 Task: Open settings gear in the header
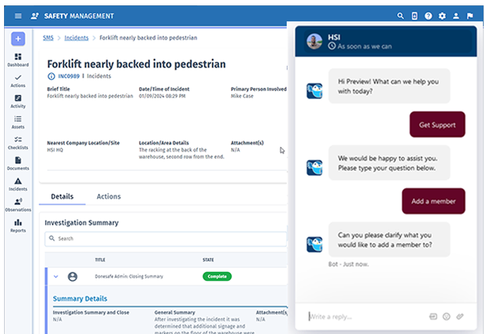click(442, 16)
